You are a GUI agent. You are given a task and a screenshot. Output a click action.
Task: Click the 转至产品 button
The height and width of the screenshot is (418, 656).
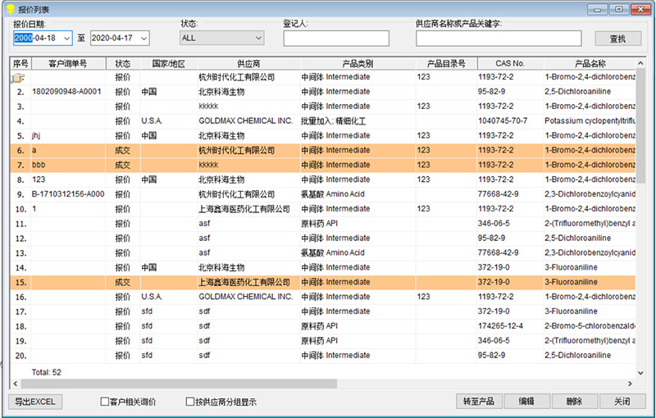point(479,402)
